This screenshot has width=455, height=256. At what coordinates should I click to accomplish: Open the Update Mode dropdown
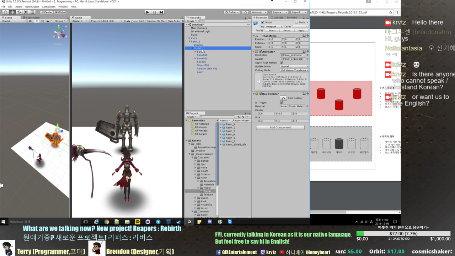294,66
